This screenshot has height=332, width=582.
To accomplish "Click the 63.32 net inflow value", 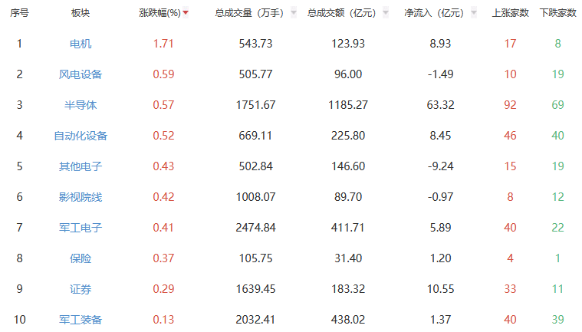I will tap(440, 105).
